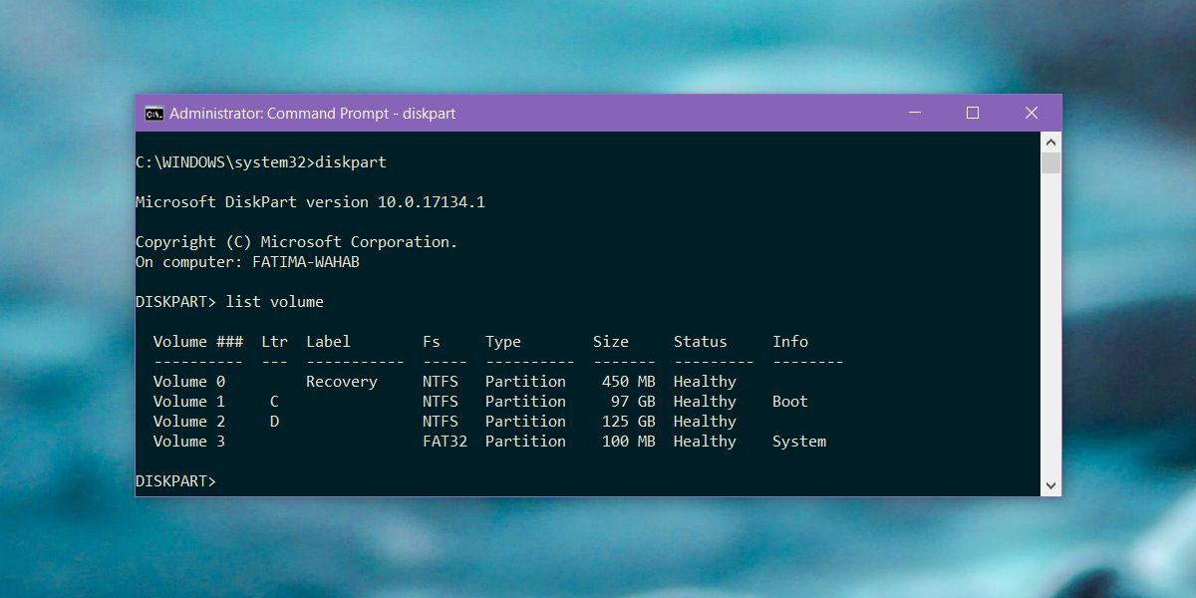Click 'NTFS' in the Volume 0 row

pos(441,382)
